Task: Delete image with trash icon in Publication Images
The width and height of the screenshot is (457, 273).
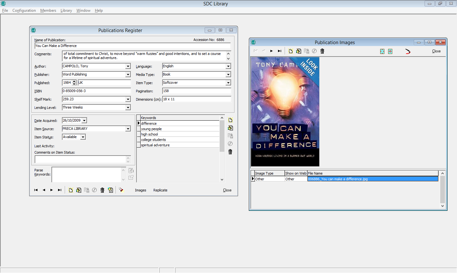Action: click(x=322, y=51)
